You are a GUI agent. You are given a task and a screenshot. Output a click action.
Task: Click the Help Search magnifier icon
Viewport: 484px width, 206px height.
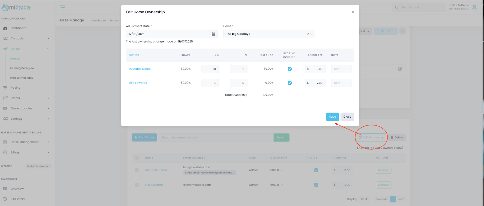[x=397, y=7]
